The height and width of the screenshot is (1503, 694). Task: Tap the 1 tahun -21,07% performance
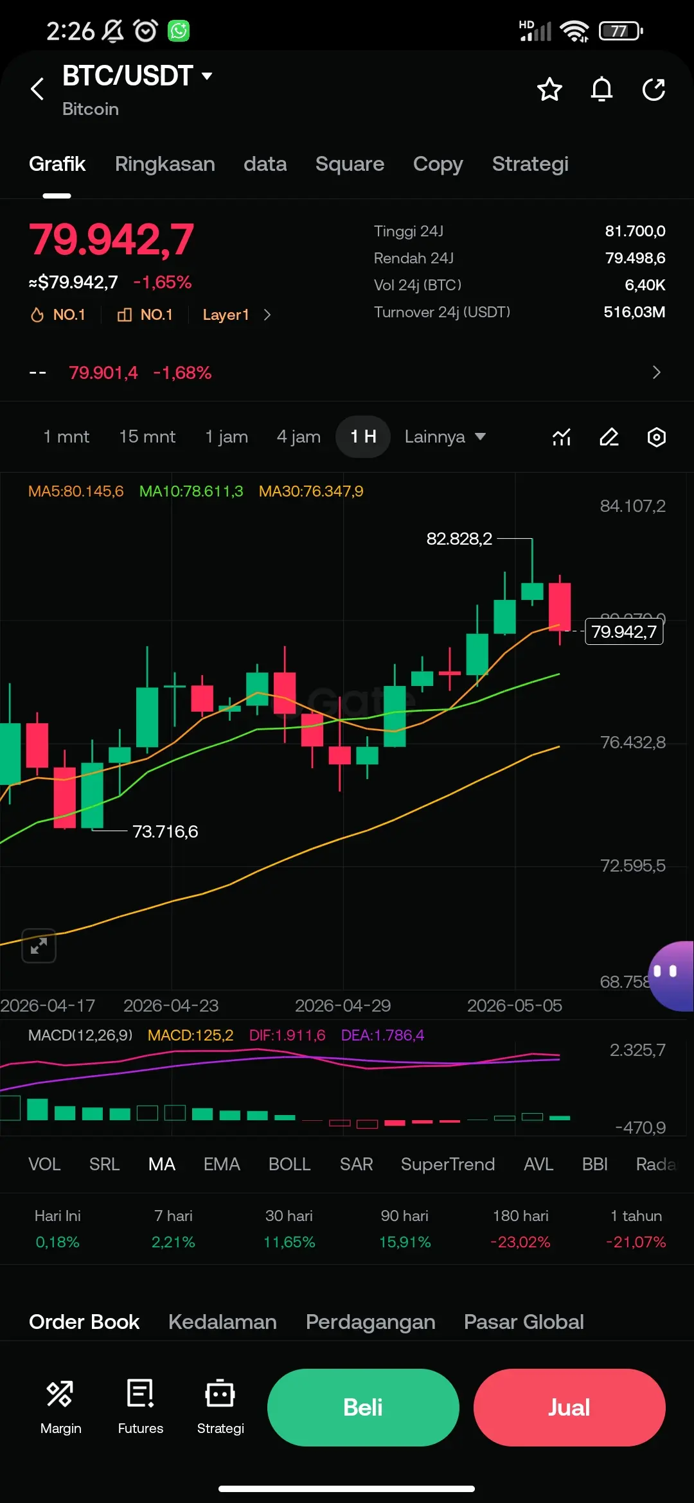click(636, 1229)
